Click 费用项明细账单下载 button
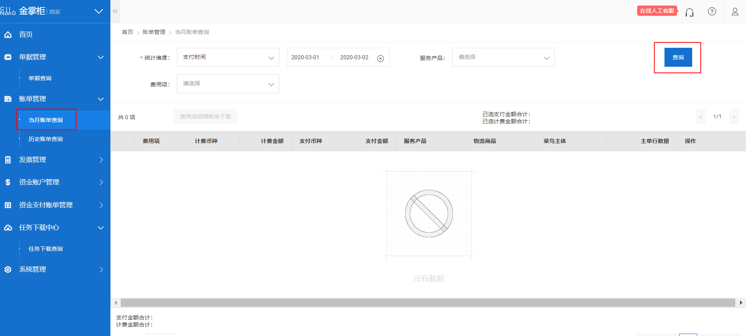This screenshot has height=336, width=746. [x=205, y=116]
